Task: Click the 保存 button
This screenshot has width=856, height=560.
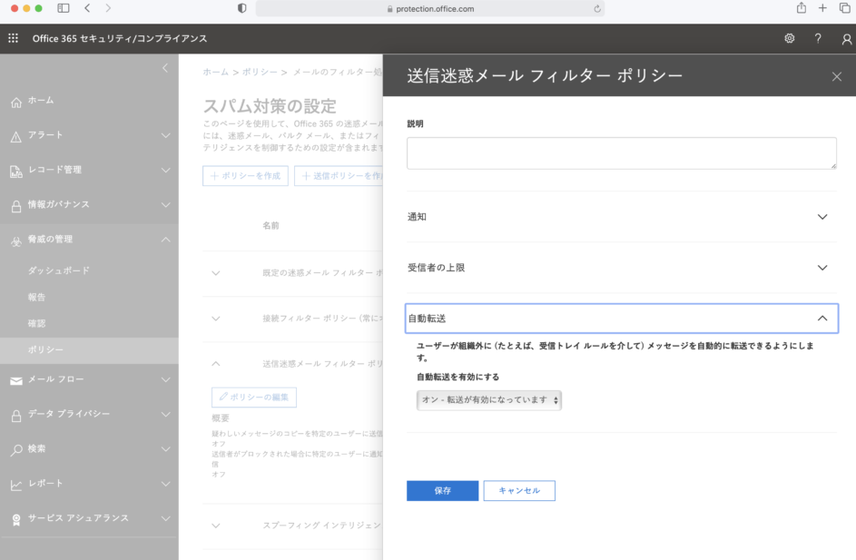Action: [442, 490]
